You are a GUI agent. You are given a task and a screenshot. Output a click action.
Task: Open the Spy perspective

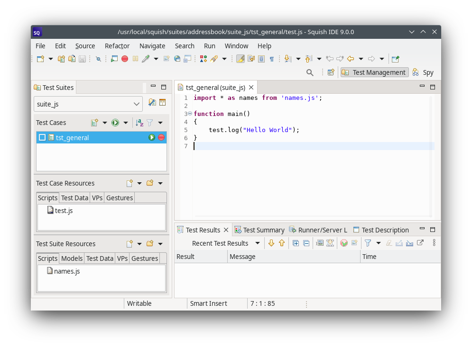pyautogui.click(x=423, y=72)
